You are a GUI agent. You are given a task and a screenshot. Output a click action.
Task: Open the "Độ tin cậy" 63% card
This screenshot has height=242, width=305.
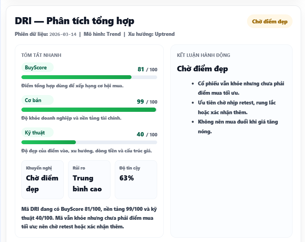[x=136, y=180]
